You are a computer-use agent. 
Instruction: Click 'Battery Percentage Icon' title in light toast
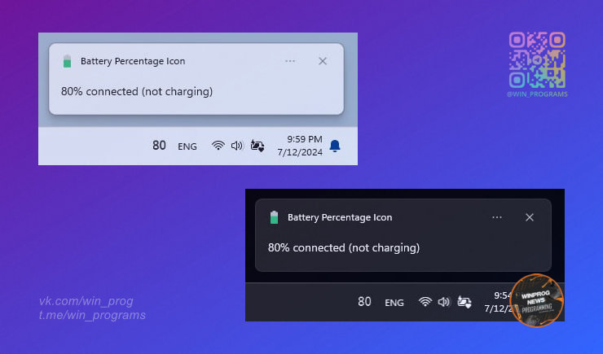click(133, 61)
